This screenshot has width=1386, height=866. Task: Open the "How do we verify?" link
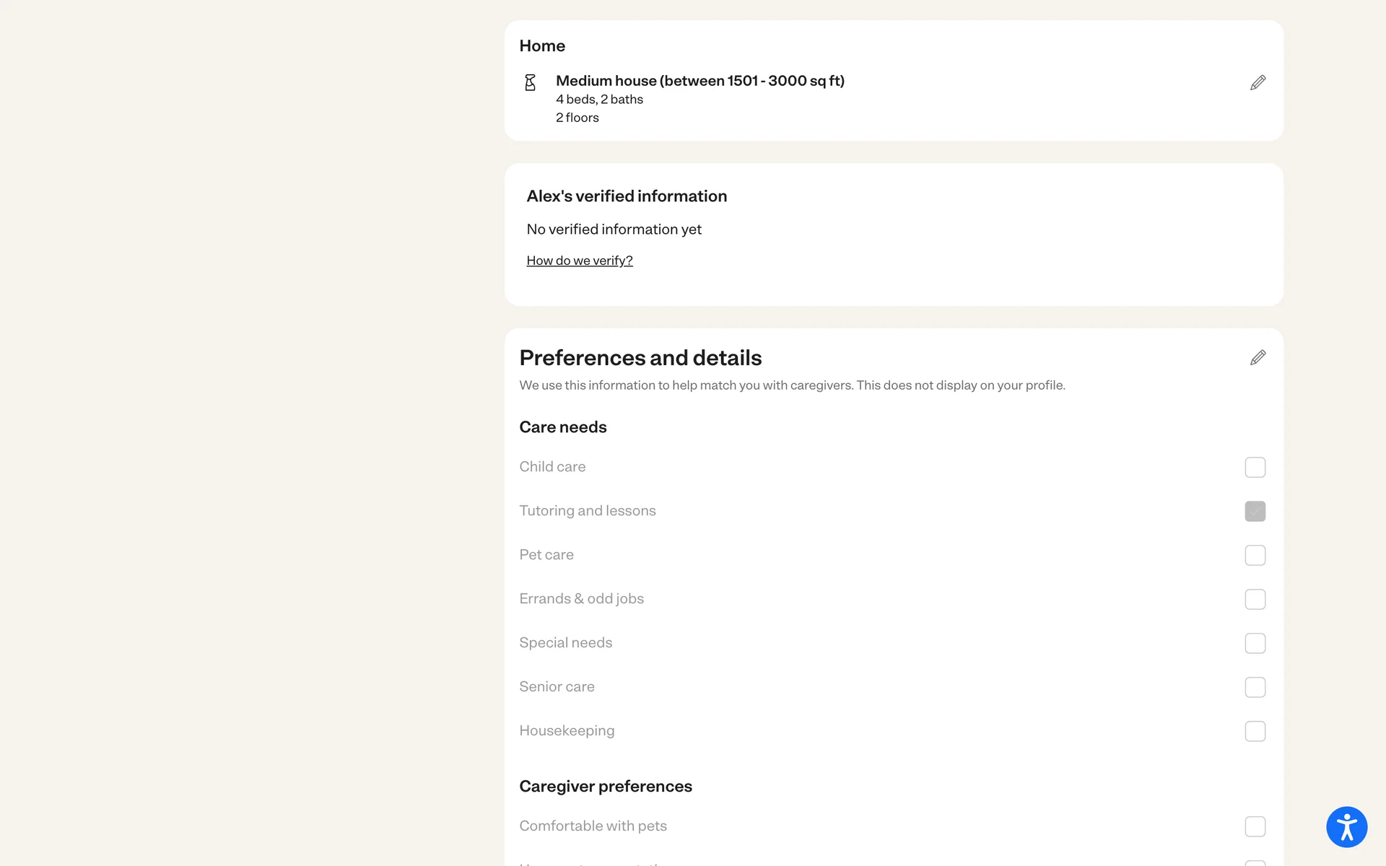(580, 261)
